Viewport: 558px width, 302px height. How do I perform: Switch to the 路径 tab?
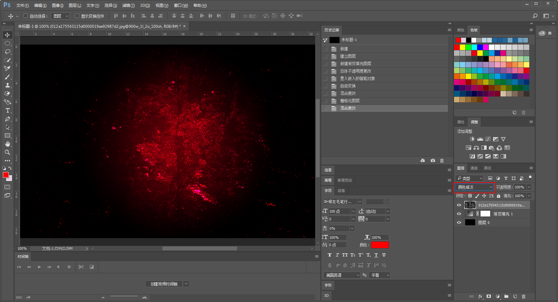click(x=488, y=168)
